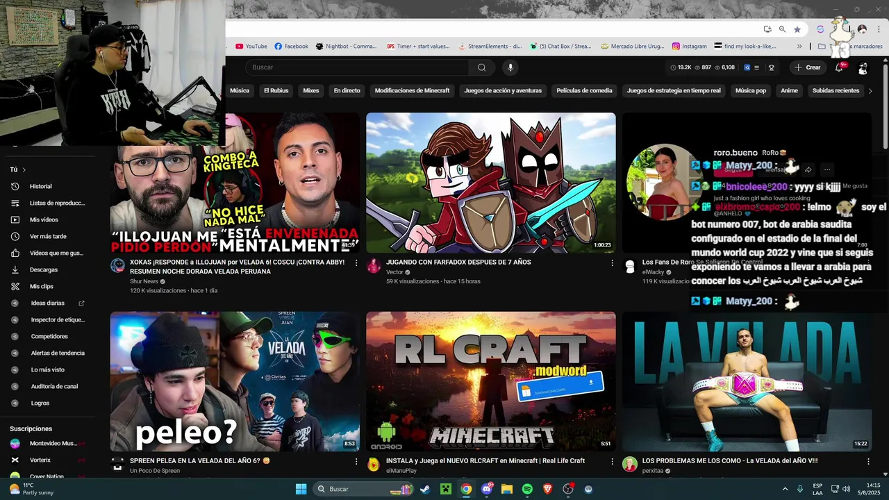Select the Música filter chip

point(239,90)
